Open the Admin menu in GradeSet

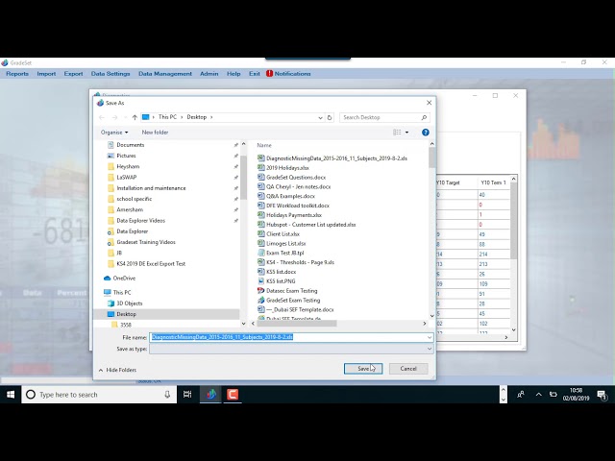pos(209,74)
